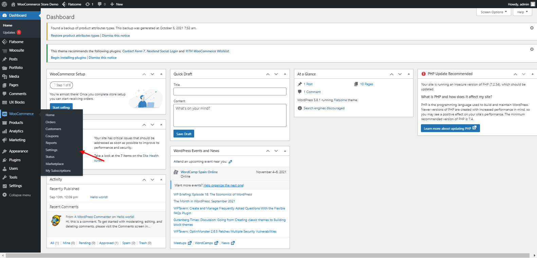Viewport: 537px width, 258px height.
Task: Filter comments by Pending
Action: [85, 243]
